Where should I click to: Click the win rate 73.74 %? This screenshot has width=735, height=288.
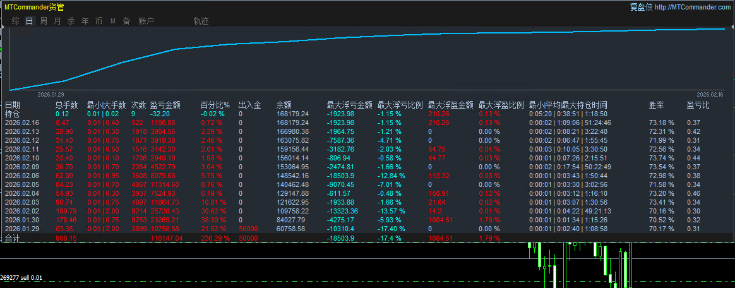point(661,158)
